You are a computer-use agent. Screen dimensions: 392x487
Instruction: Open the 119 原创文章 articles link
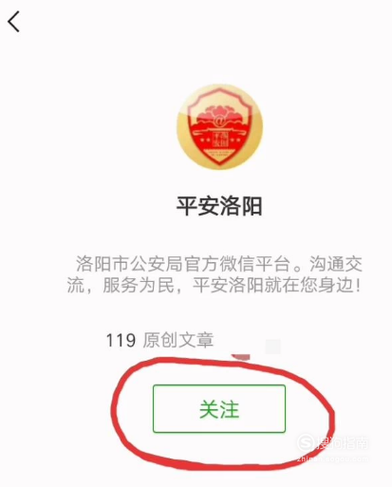click(159, 341)
